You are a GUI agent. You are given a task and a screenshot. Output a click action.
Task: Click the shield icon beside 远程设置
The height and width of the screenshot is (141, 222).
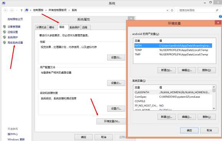click(x=5, y=32)
